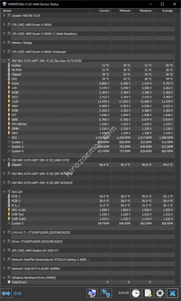Viewport: 181px width, 301px height.
Task: Expand the Memory Timings group
Action: [x=4, y=42]
